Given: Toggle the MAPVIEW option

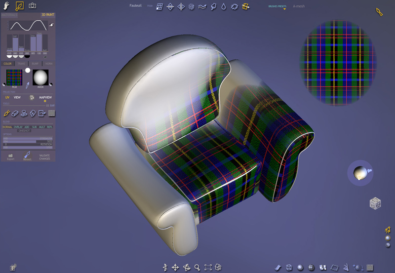Looking at the screenshot, I should pyautogui.click(x=45, y=97).
